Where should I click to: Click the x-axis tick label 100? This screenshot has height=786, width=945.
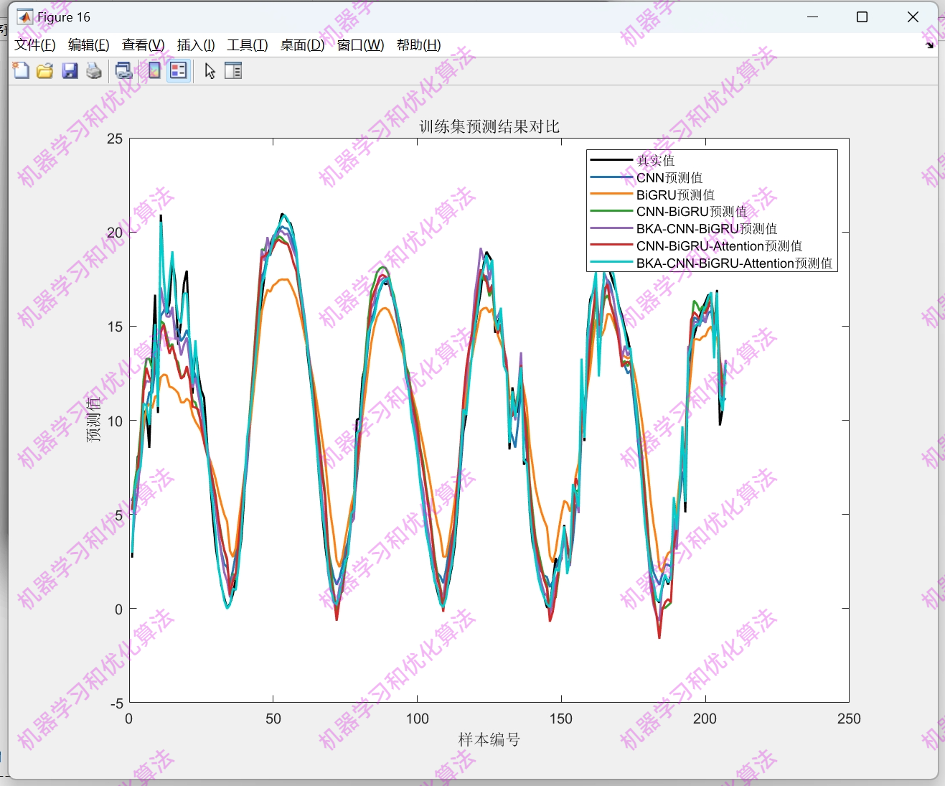417,719
